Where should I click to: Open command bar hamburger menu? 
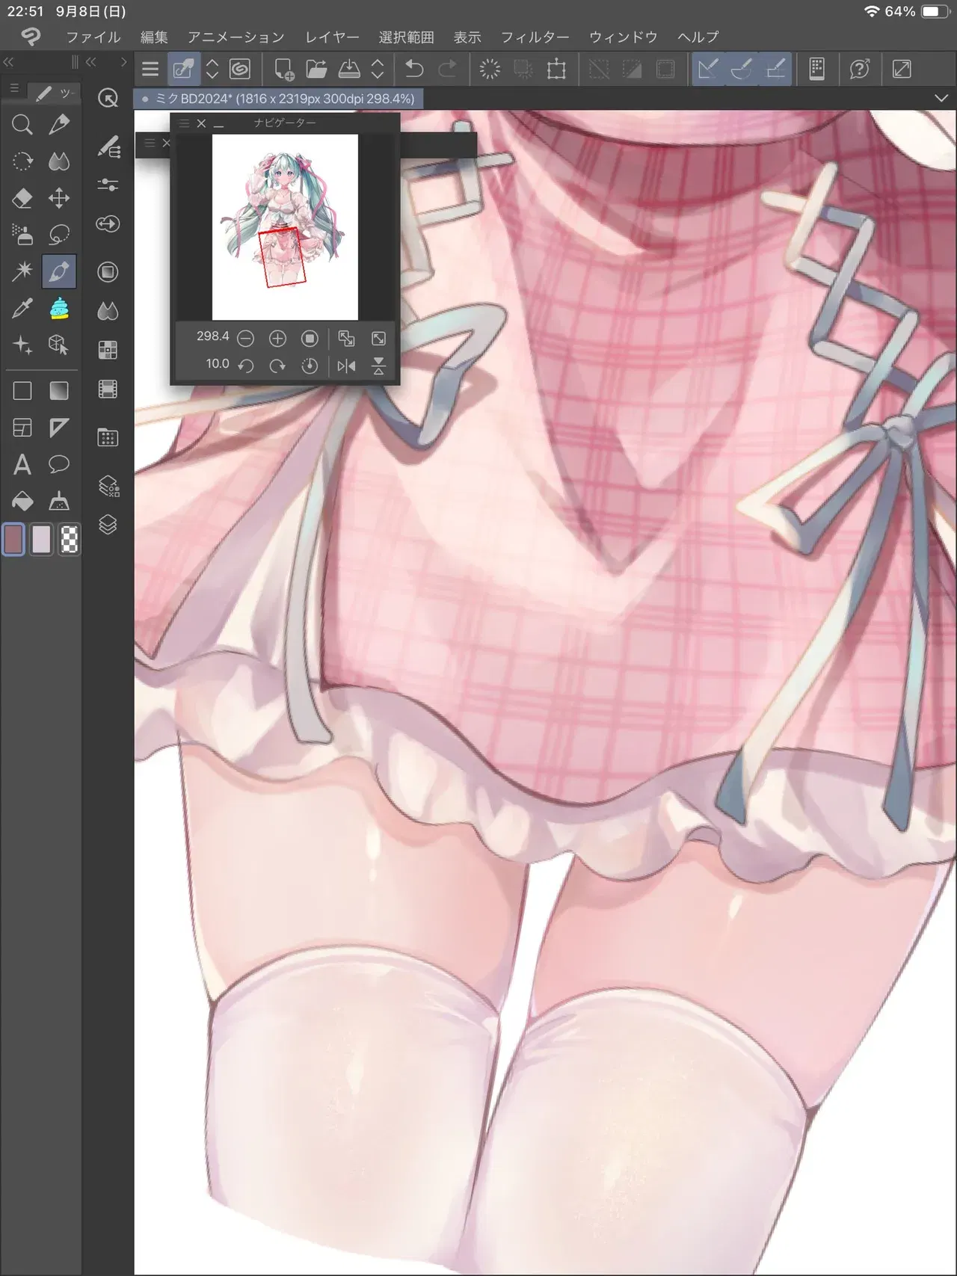150,70
